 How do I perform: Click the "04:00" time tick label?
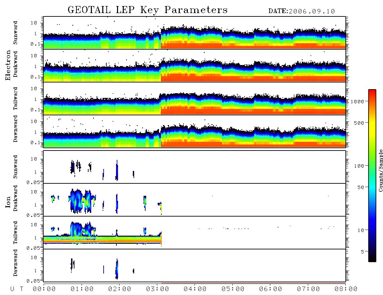195,289
